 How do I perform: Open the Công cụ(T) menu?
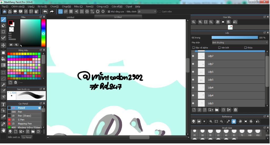[103, 7]
